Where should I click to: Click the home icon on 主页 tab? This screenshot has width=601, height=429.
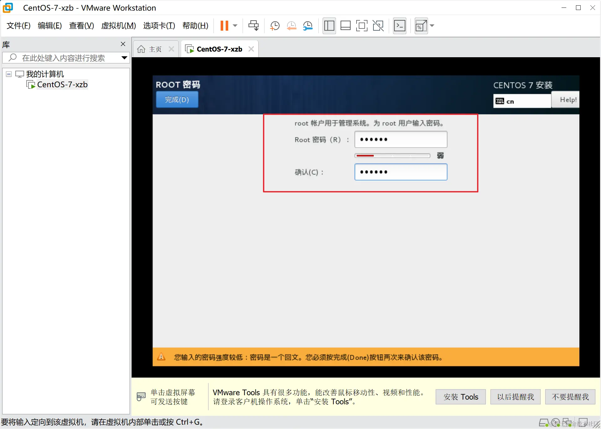(x=141, y=49)
